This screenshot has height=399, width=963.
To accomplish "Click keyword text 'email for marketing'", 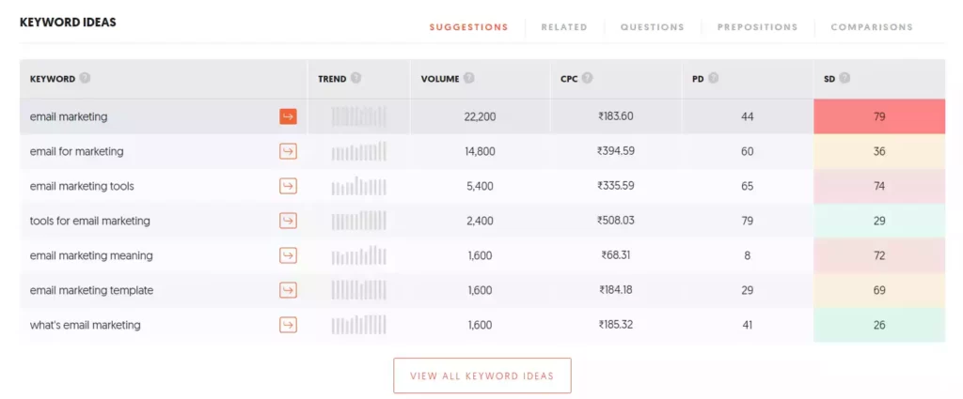I will coord(77,151).
